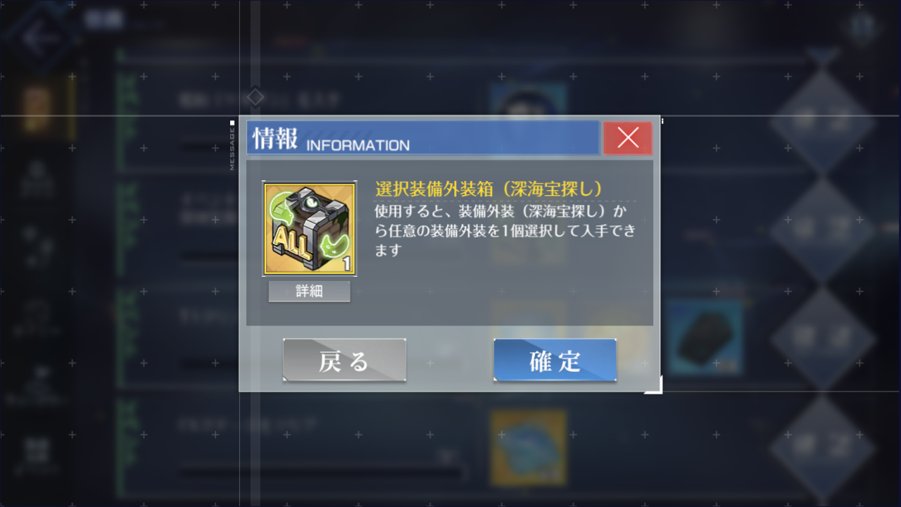The height and width of the screenshot is (507, 901).
Task: Close the 情報 dialog with red X
Action: coord(628,138)
